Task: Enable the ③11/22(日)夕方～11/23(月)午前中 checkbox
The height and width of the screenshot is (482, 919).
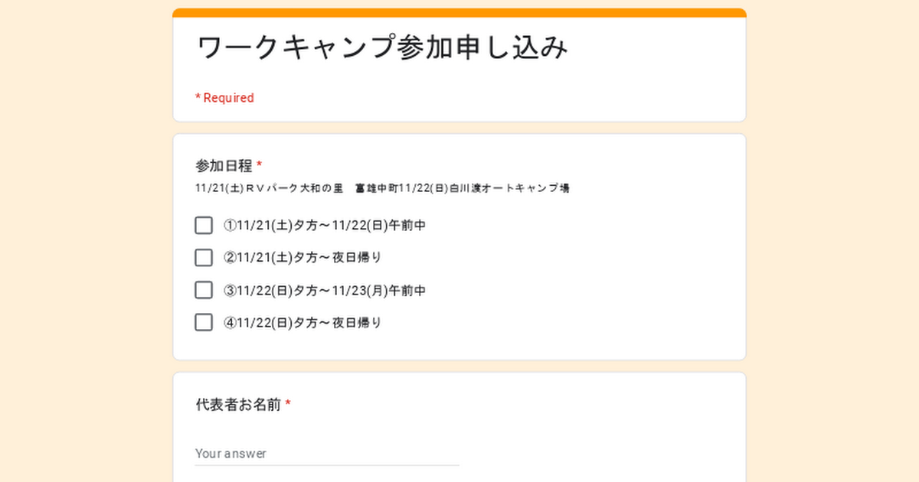Action: click(x=204, y=291)
